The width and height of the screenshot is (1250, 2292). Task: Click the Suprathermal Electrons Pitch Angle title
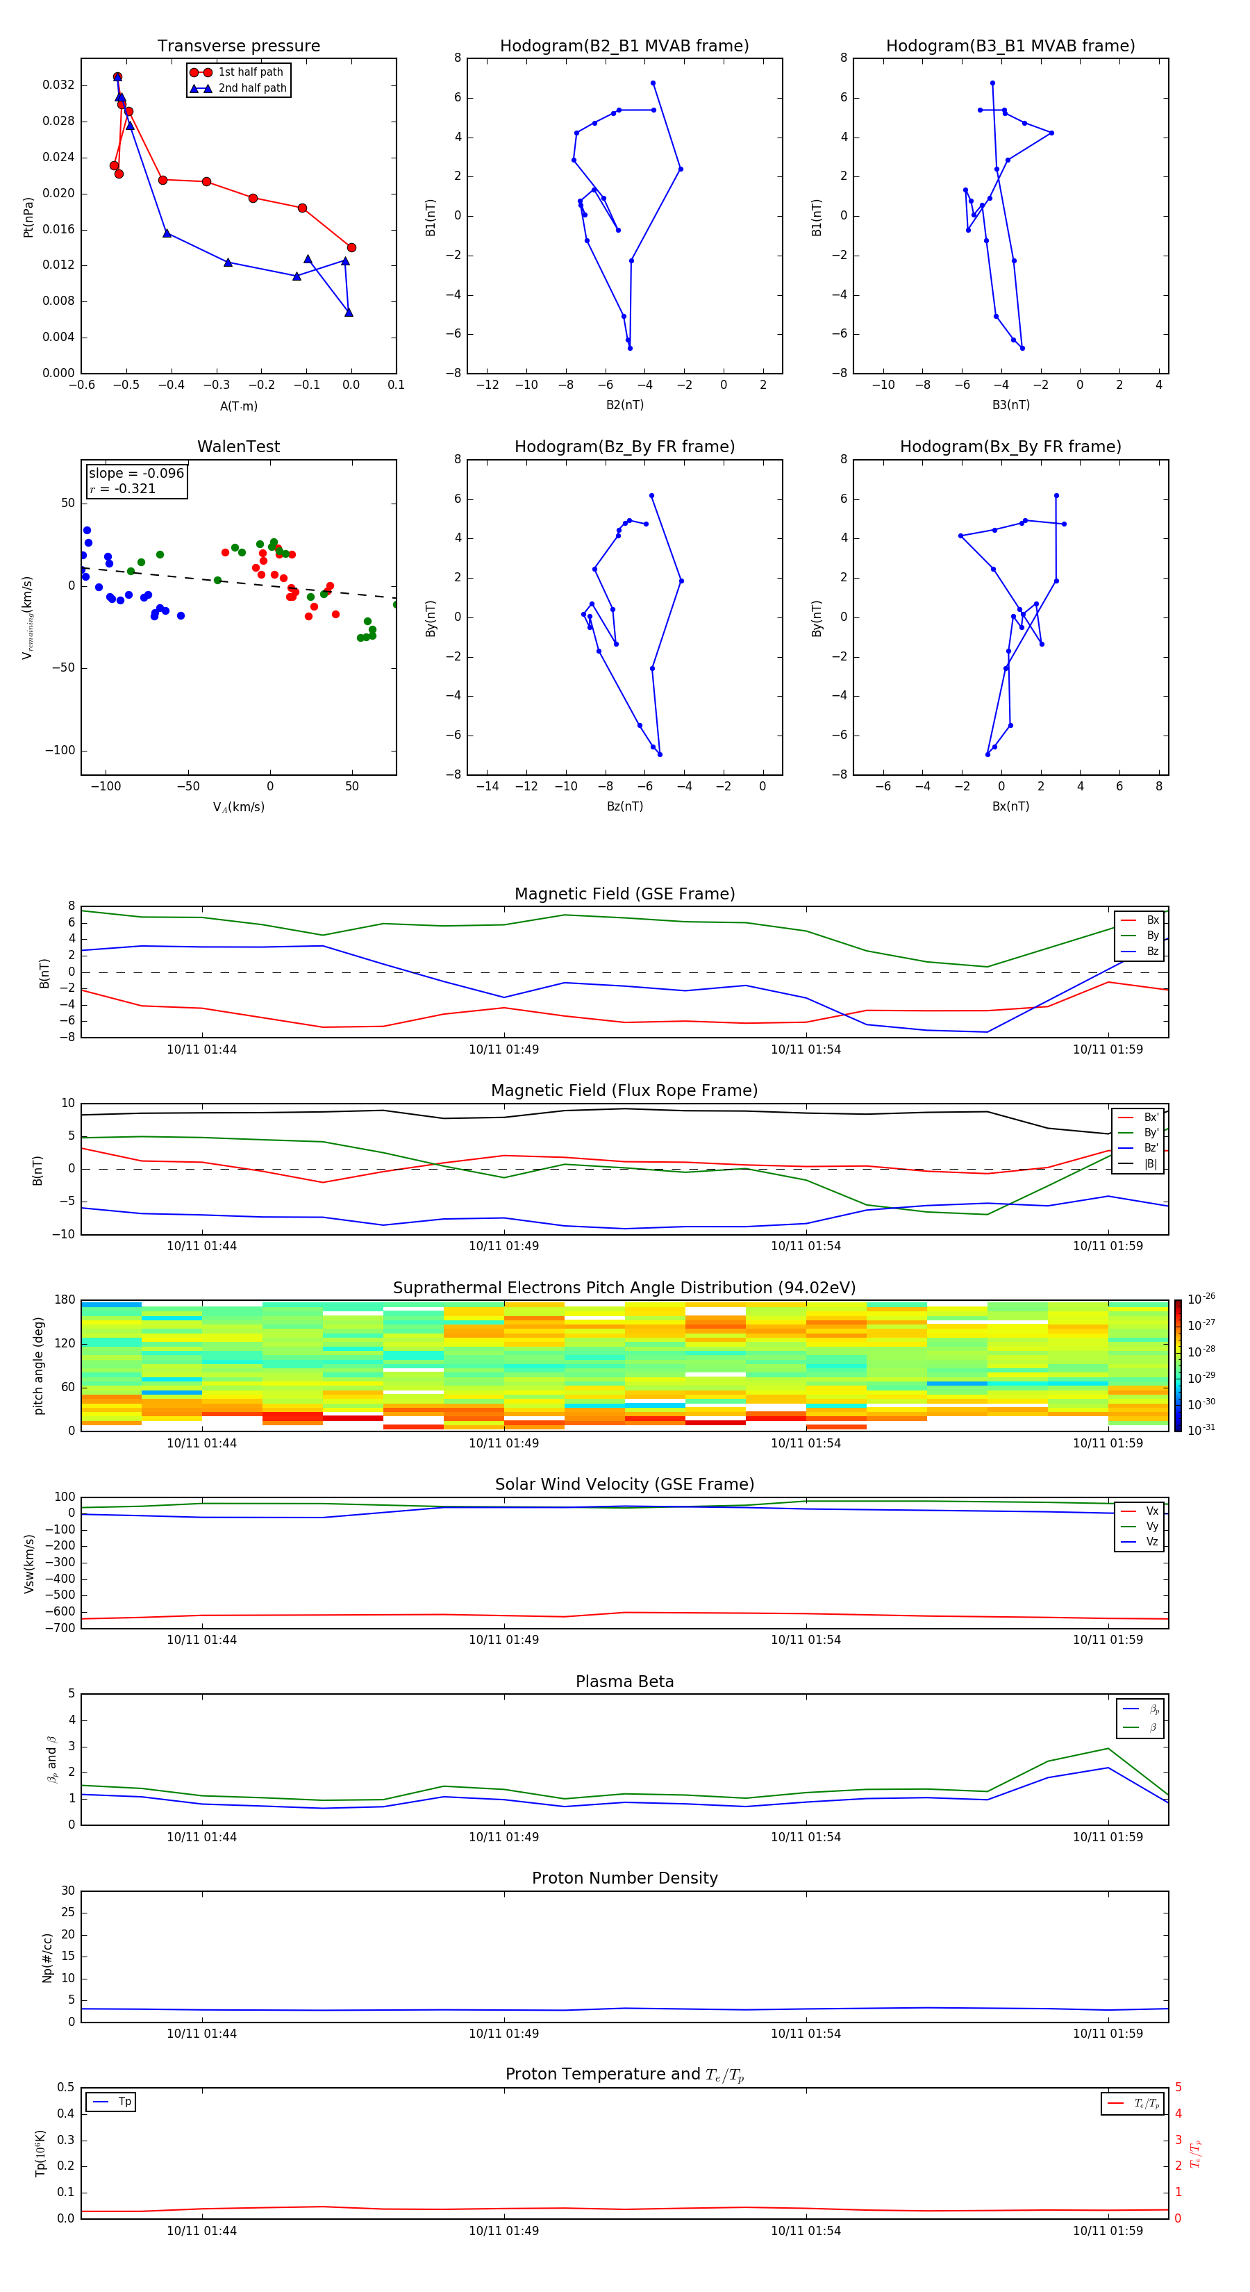(624, 1288)
